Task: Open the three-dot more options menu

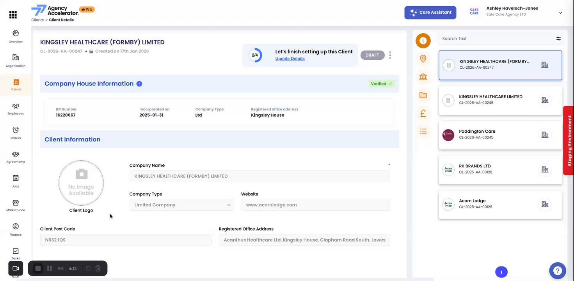Action: tap(390, 55)
